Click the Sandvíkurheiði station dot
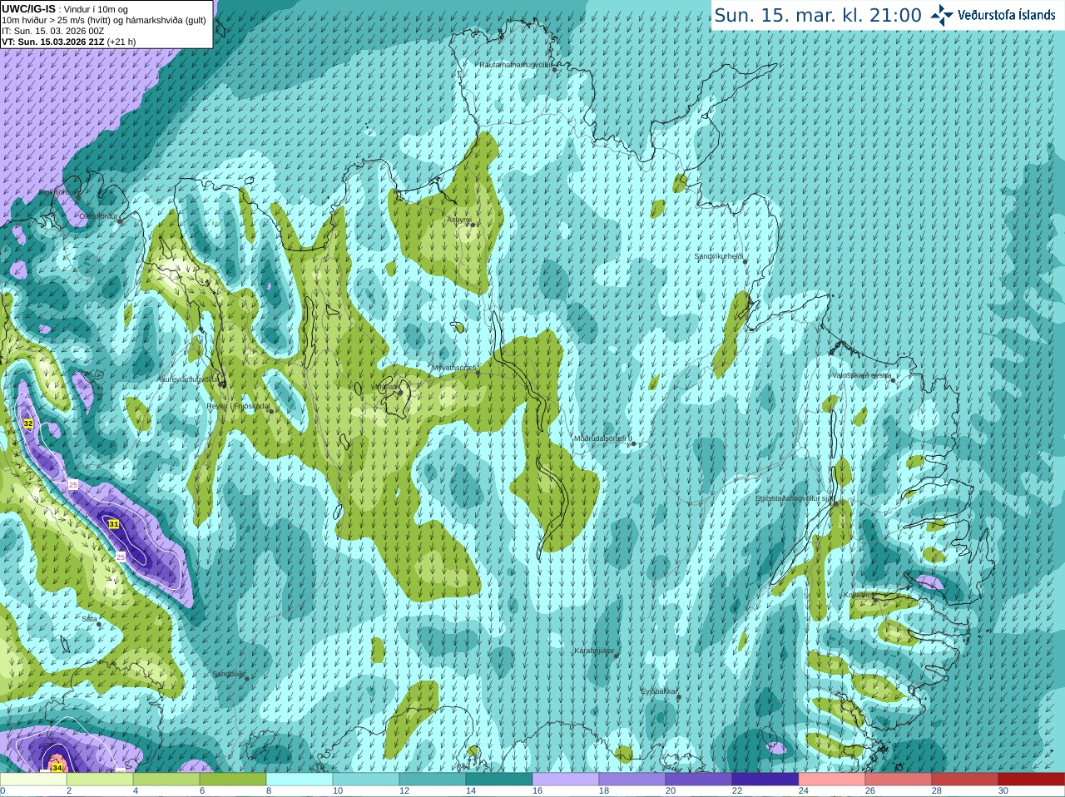Image resolution: width=1065 pixels, height=797 pixels. click(745, 261)
